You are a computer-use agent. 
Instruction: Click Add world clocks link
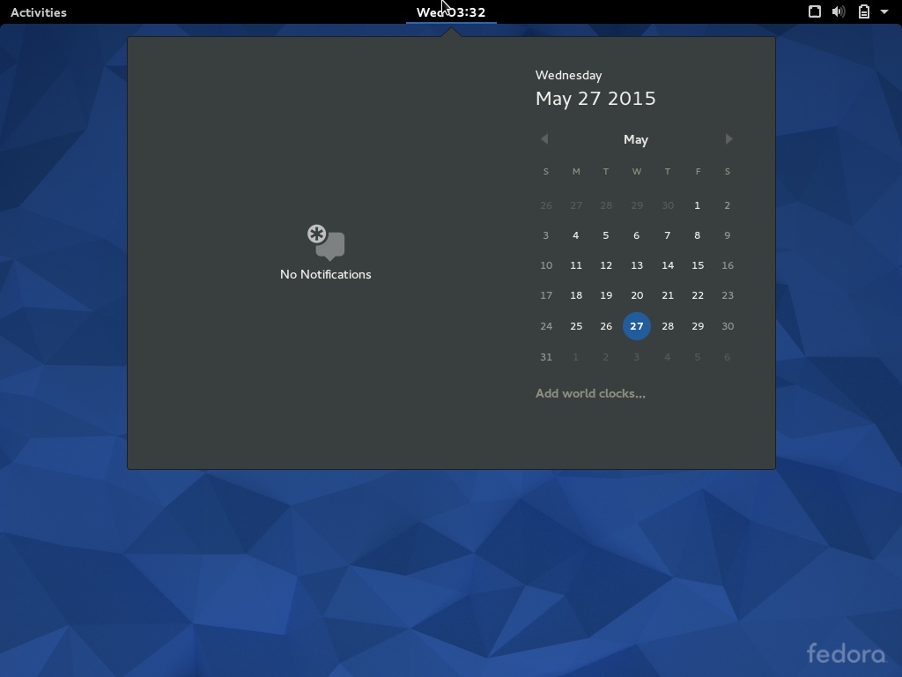[x=590, y=393]
